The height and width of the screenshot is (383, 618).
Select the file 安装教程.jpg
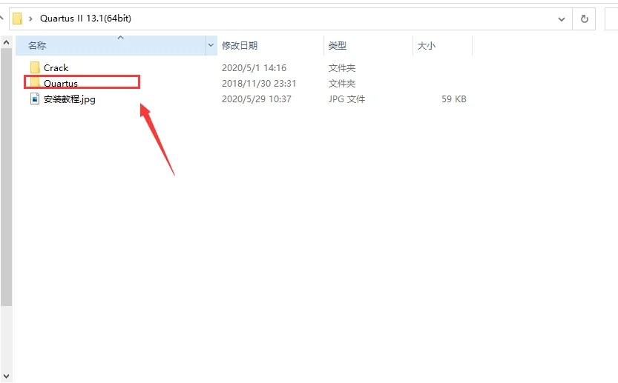click(70, 99)
